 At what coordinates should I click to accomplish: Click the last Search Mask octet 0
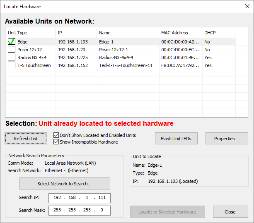pos(102,210)
